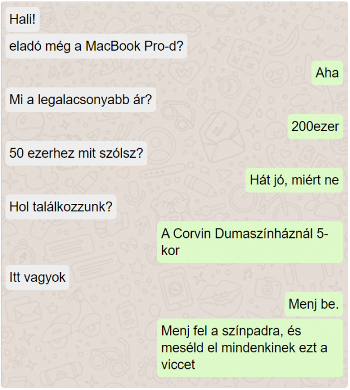This screenshot has width=350, height=390.
Task: Click the green "Aha" reply bubble
Action: click(327, 73)
